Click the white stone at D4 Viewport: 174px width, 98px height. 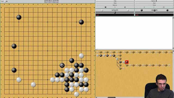(19, 80)
